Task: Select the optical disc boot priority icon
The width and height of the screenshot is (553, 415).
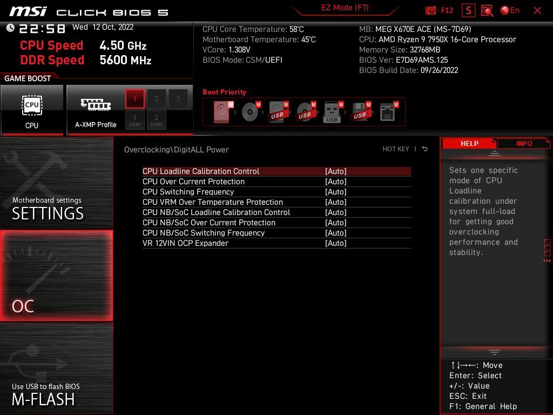Action: tap(251, 112)
